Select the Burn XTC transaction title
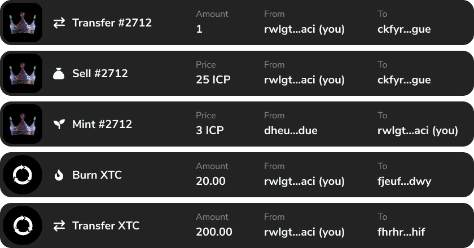 click(97, 175)
